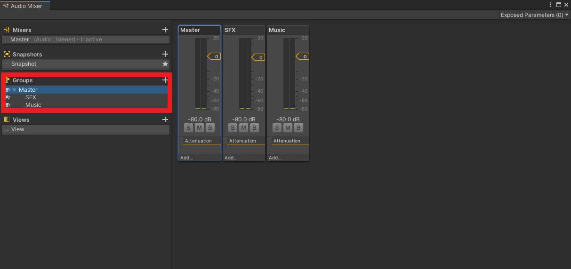Click the Master channel strip header
The width and height of the screenshot is (571, 269).
pos(200,30)
